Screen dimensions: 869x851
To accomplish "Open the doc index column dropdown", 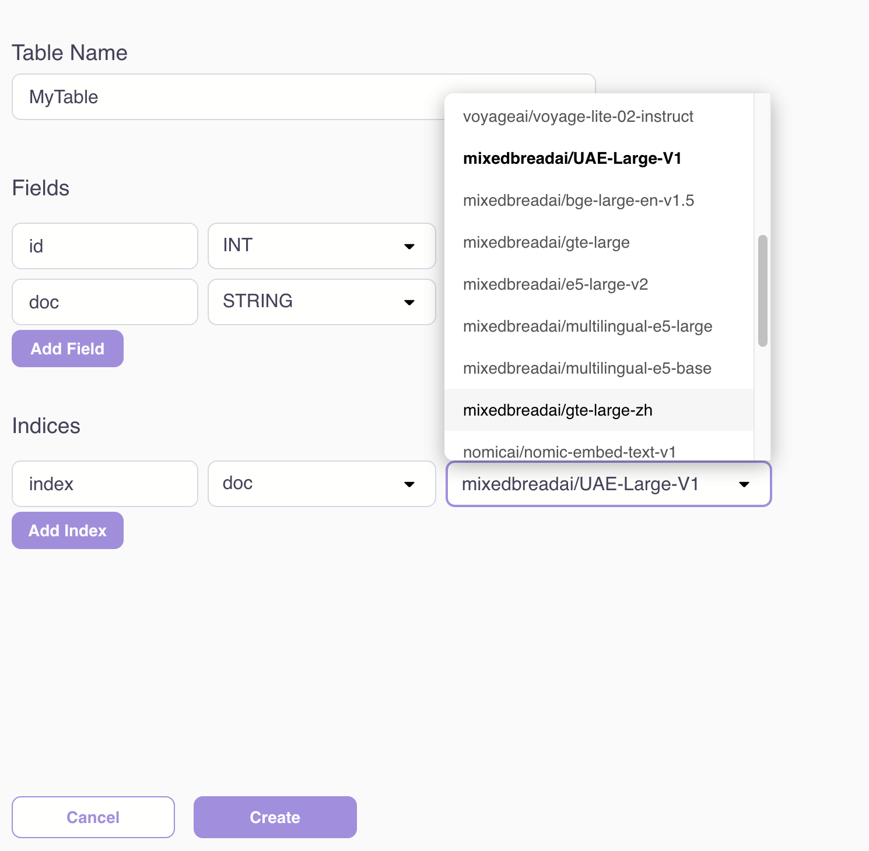I will click(321, 484).
